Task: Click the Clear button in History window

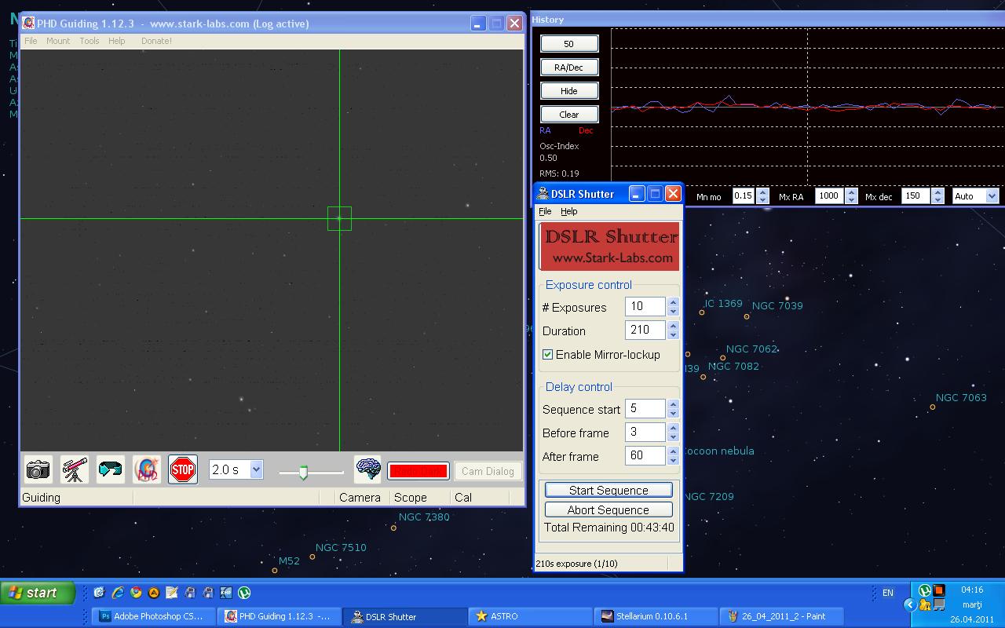Action: coord(569,115)
